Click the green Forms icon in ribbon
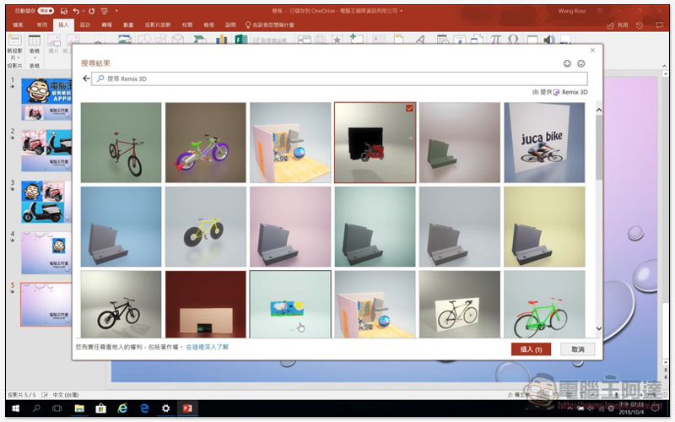This screenshot has width=675, height=422. [241, 40]
